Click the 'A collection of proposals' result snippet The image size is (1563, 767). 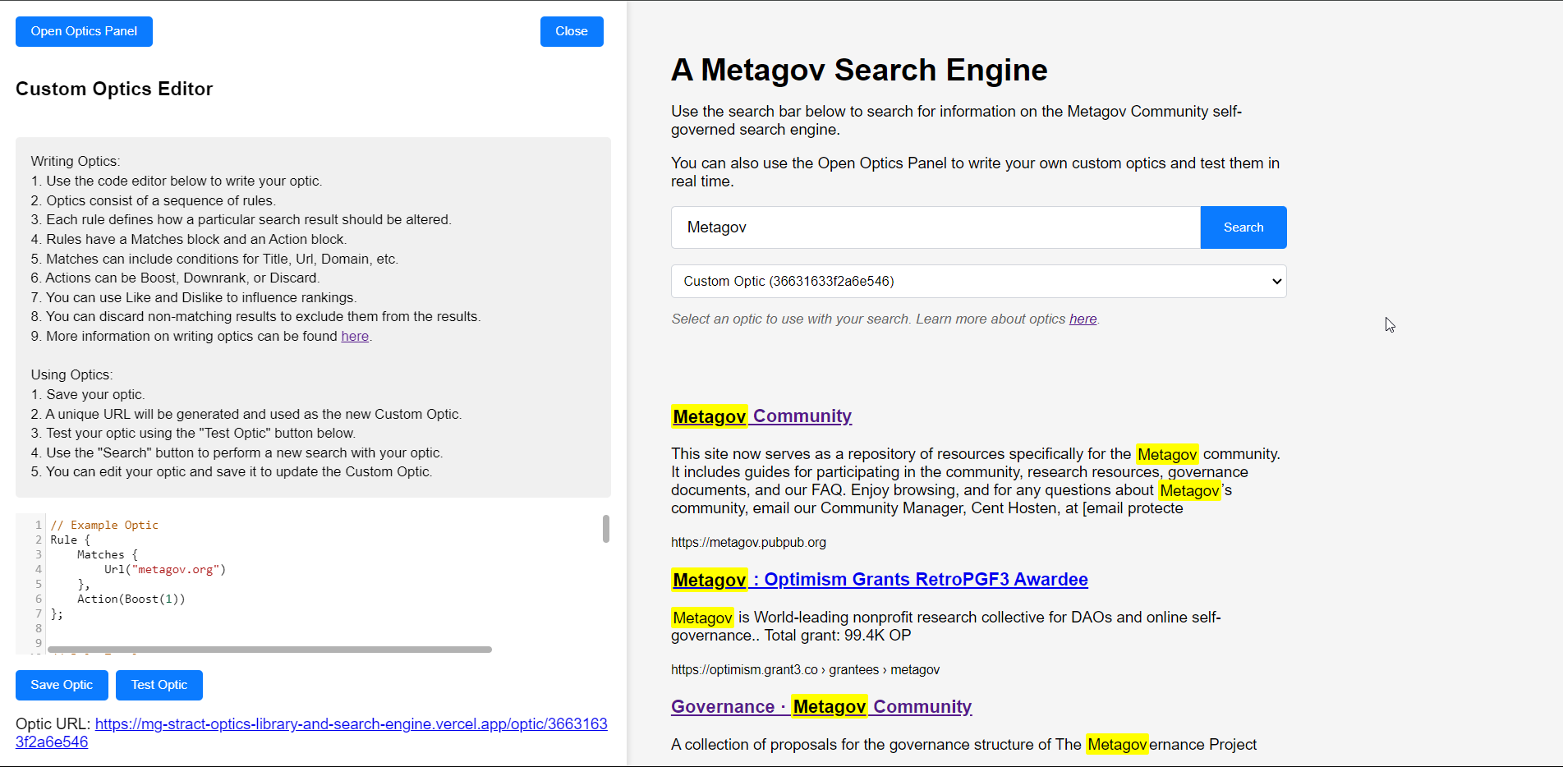[x=963, y=744]
